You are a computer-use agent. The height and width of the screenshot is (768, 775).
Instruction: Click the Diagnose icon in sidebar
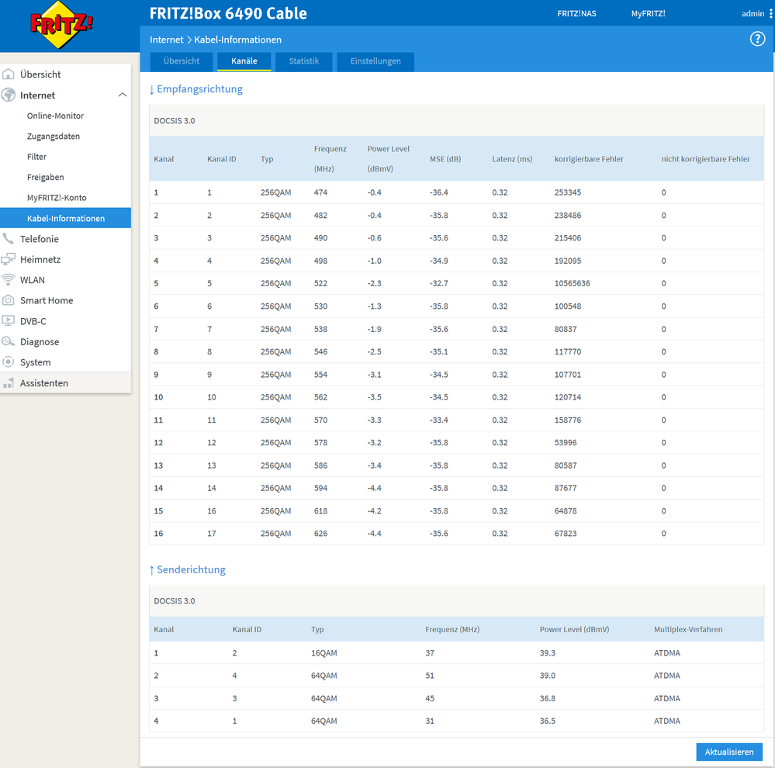coord(9,341)
